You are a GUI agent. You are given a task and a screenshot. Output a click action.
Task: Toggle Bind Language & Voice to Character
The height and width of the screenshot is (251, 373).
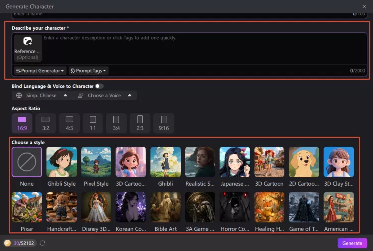tap(99, 86)
